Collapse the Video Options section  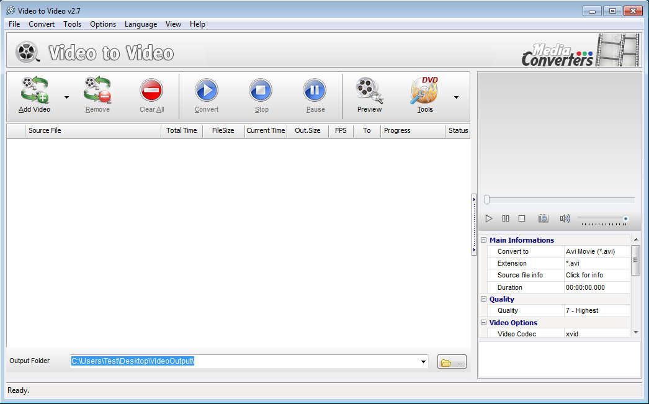[484, 323]
